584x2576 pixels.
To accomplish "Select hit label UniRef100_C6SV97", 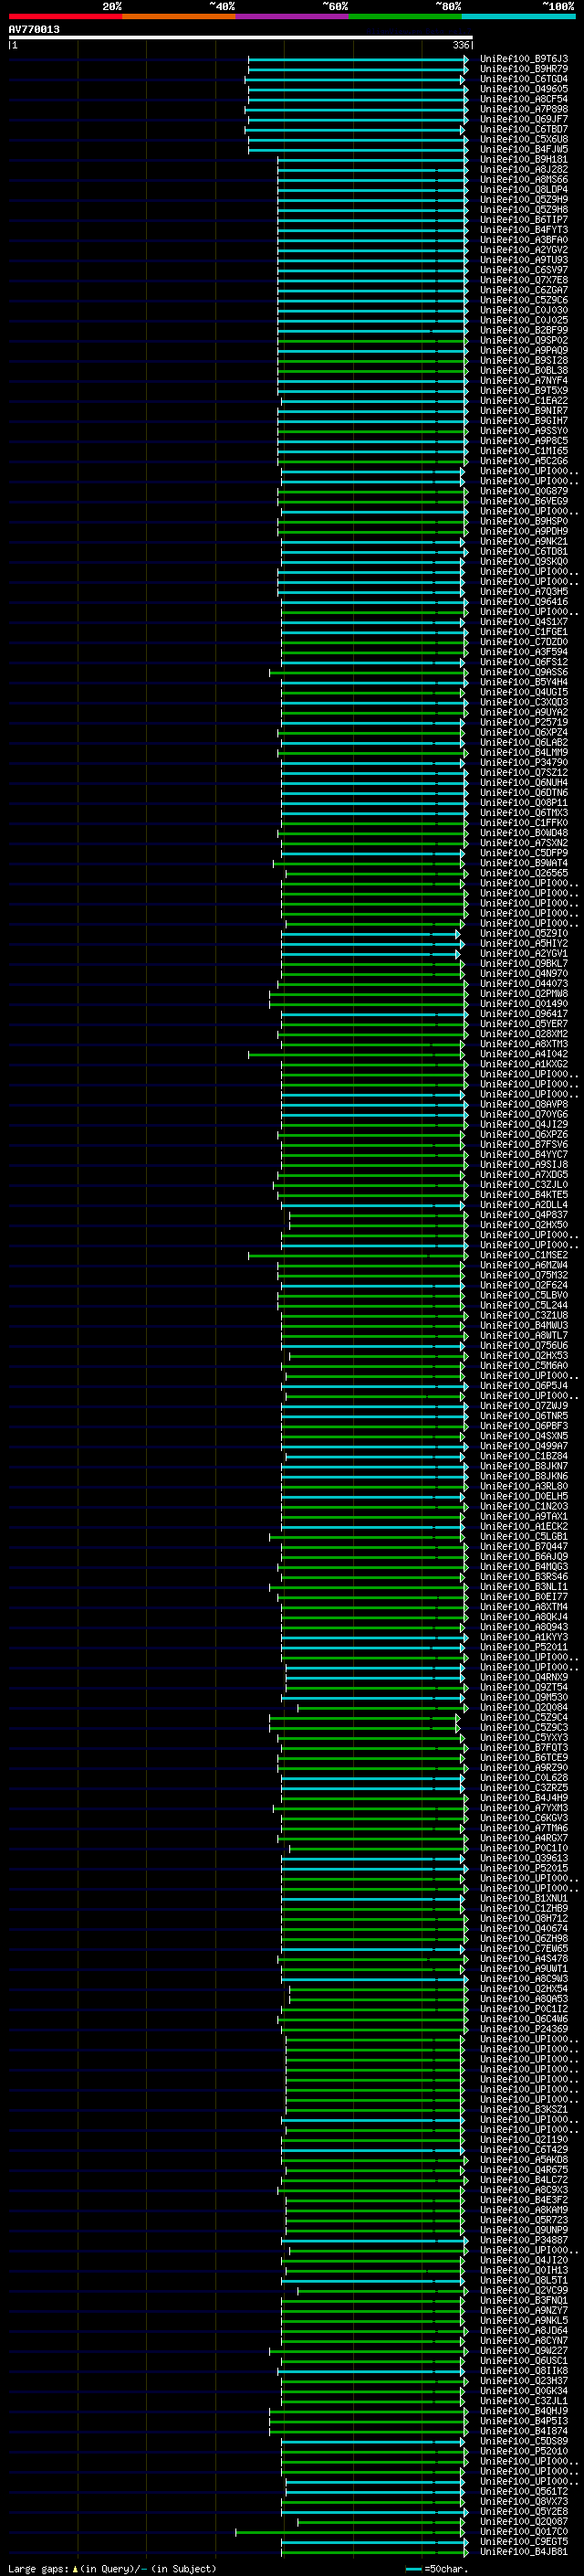I will [523, 270].
